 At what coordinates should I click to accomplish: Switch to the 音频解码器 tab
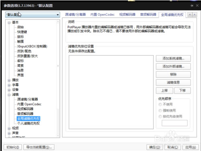point(148,14)
